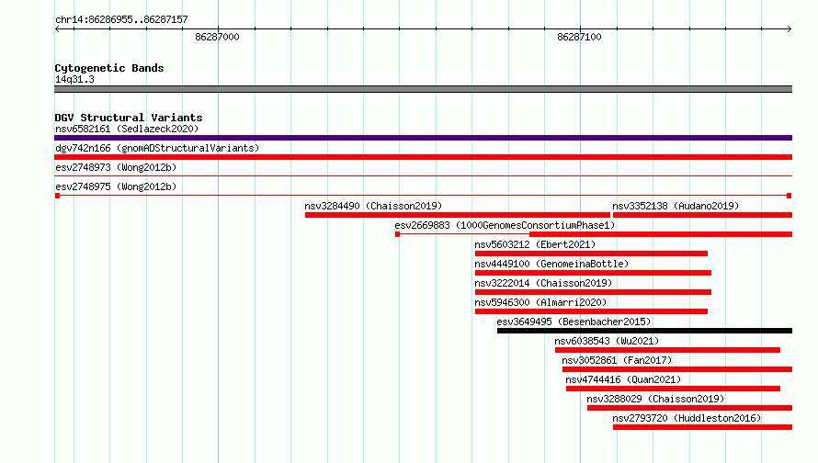Select the nsv3222014 red bar

593,292
